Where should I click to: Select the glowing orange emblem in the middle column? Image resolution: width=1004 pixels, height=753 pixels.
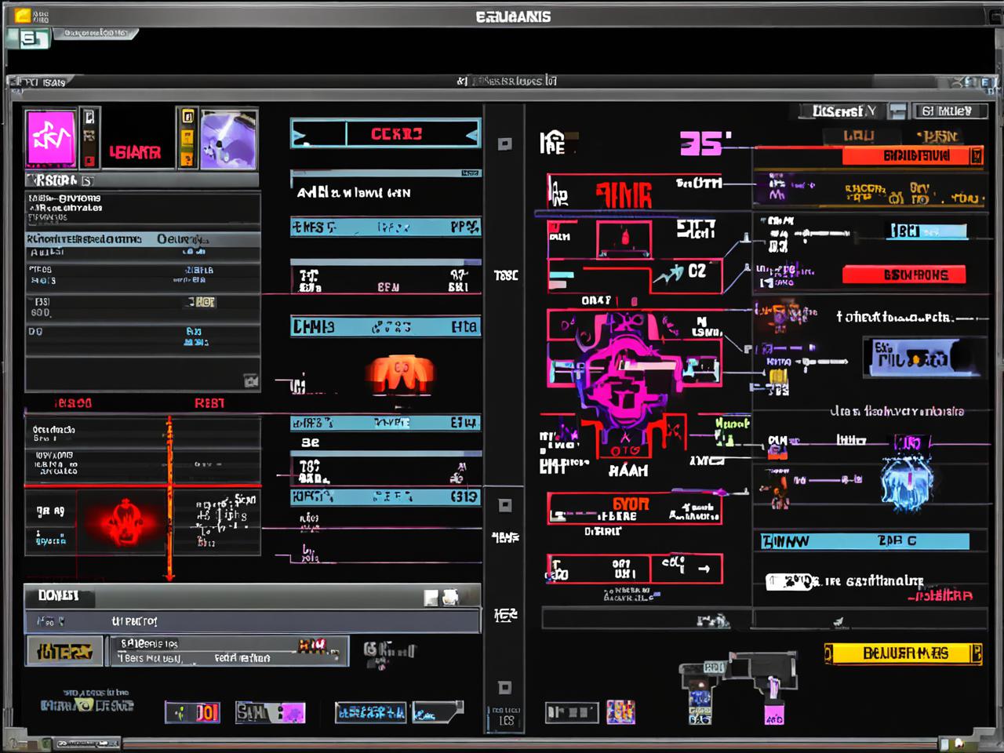click(401, 375)
